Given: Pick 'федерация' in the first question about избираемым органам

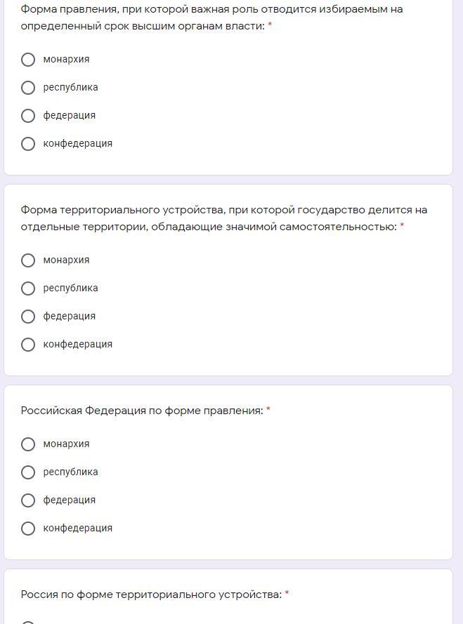Looking at the screenshot, I should click(x=28, y=116).
